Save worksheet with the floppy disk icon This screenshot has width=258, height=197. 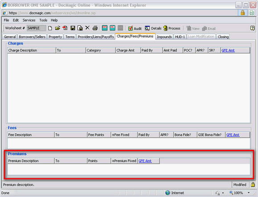click(73, 28)
